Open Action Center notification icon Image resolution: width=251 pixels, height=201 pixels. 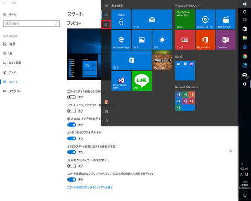[245, 195]
